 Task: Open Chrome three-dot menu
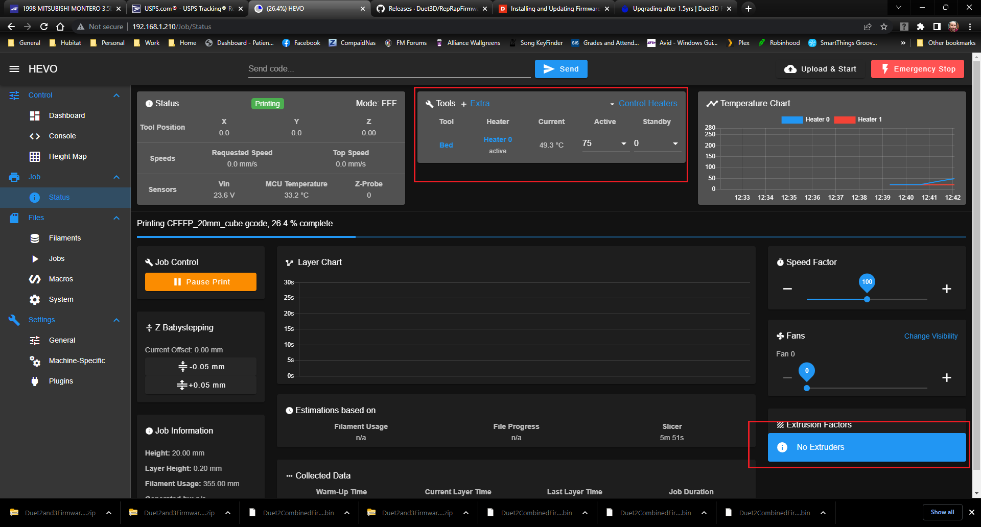970,27
